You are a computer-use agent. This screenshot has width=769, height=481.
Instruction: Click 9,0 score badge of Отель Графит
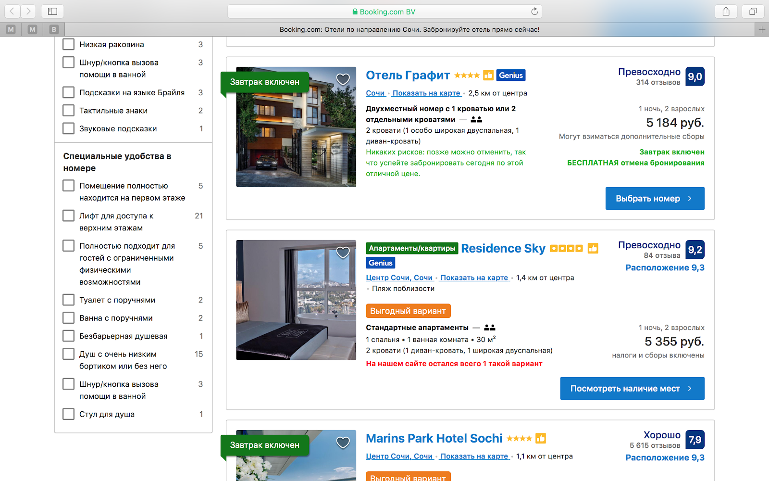tap(695, 76)
